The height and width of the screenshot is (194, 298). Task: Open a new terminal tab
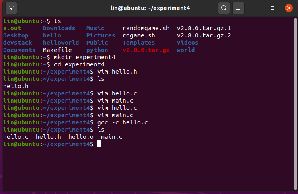point(11,8)
